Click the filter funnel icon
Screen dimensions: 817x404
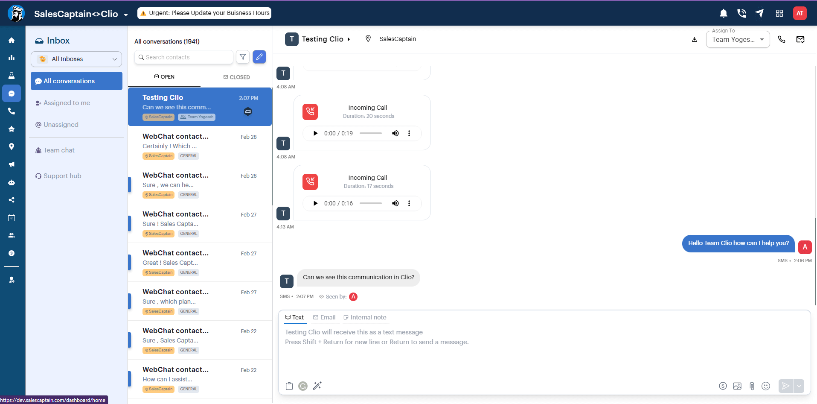243,57
